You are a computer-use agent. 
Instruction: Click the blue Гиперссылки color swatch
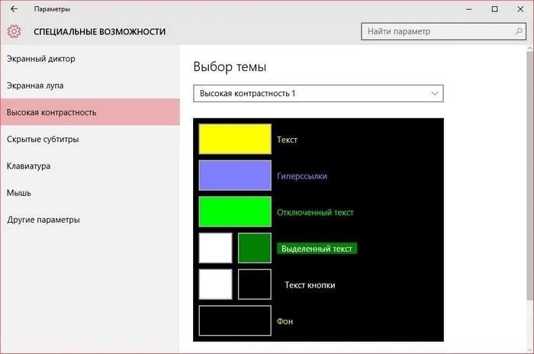click(x=235, y=175)
